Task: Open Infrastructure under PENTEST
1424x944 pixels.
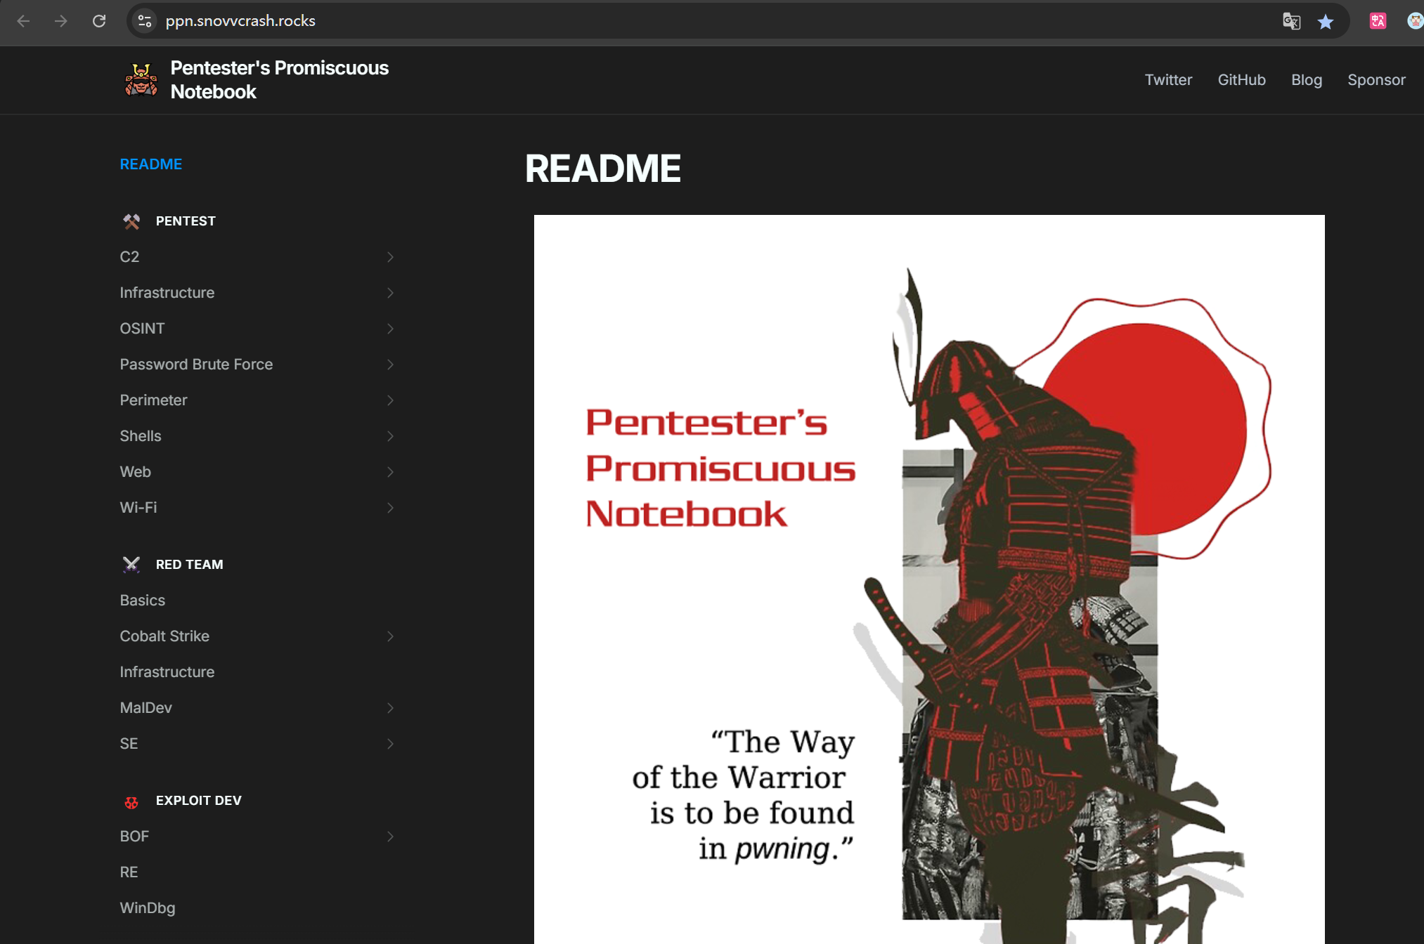Action: (x=167, y=293)
